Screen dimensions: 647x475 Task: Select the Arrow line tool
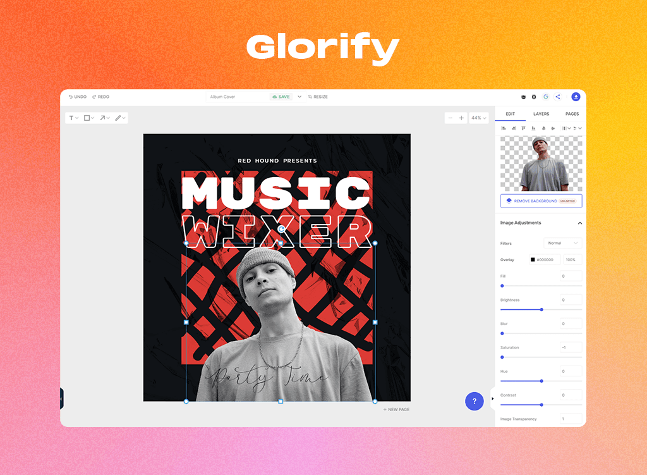(x=102, y=118)
